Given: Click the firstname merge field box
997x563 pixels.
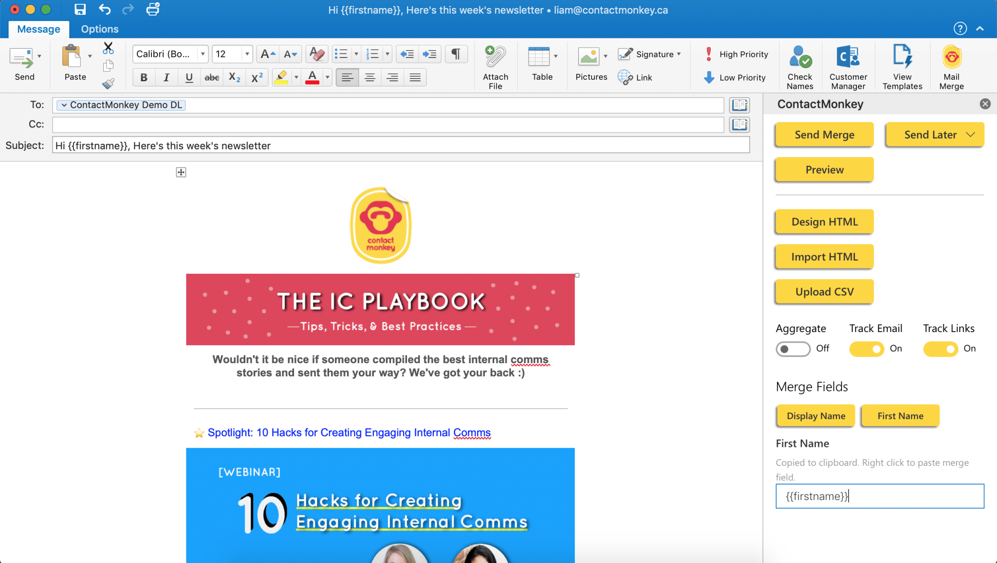Looking at the screenshot, I should pyautogui.click(x=880, y=496).
